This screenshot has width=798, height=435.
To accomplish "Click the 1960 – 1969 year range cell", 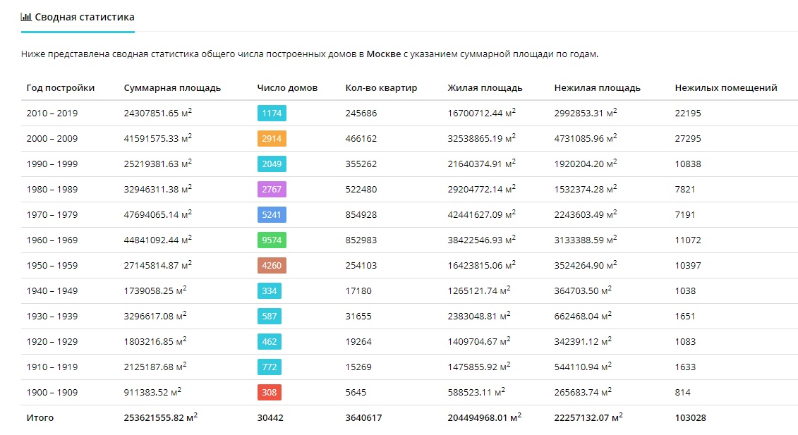I will coord(52,240).
